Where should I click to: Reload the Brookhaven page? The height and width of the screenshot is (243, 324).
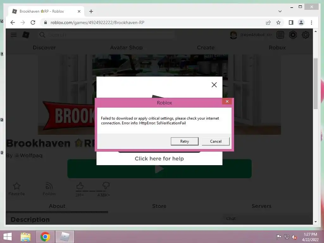coord(33,22)
